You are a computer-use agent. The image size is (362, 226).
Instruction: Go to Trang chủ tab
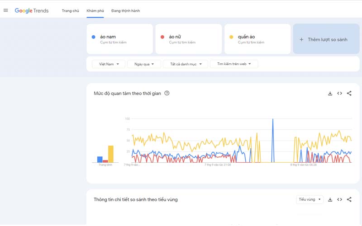[71, 10]
